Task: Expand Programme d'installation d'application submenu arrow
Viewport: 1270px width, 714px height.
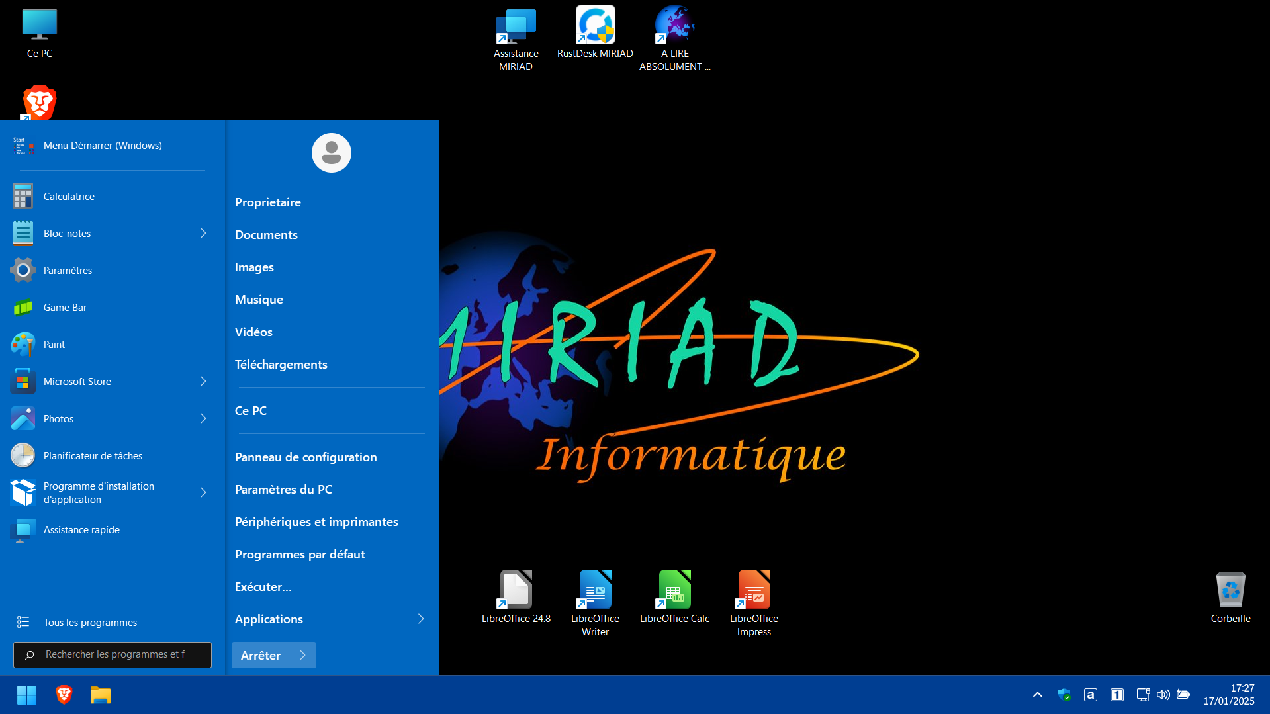Action: [x=203, y=493]
